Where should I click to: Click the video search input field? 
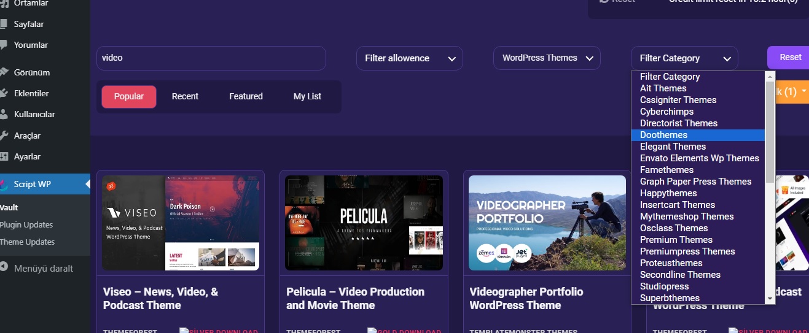tap(211, 58)
